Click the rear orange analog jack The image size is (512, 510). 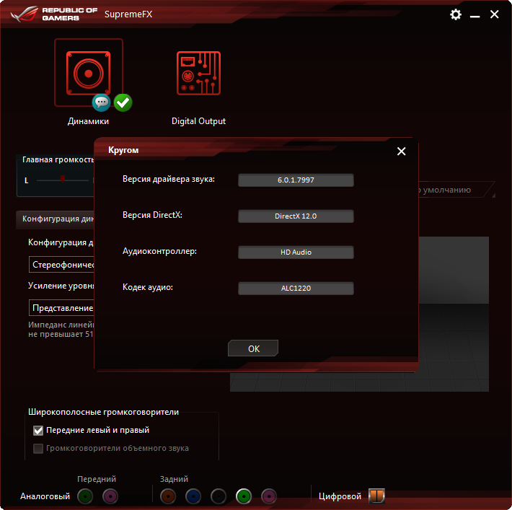click(168, 496)
